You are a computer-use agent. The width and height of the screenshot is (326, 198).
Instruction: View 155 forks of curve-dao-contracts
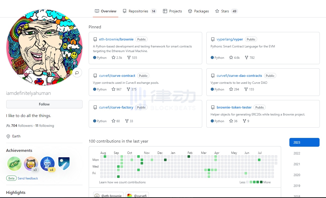click(x=249, y=89)
